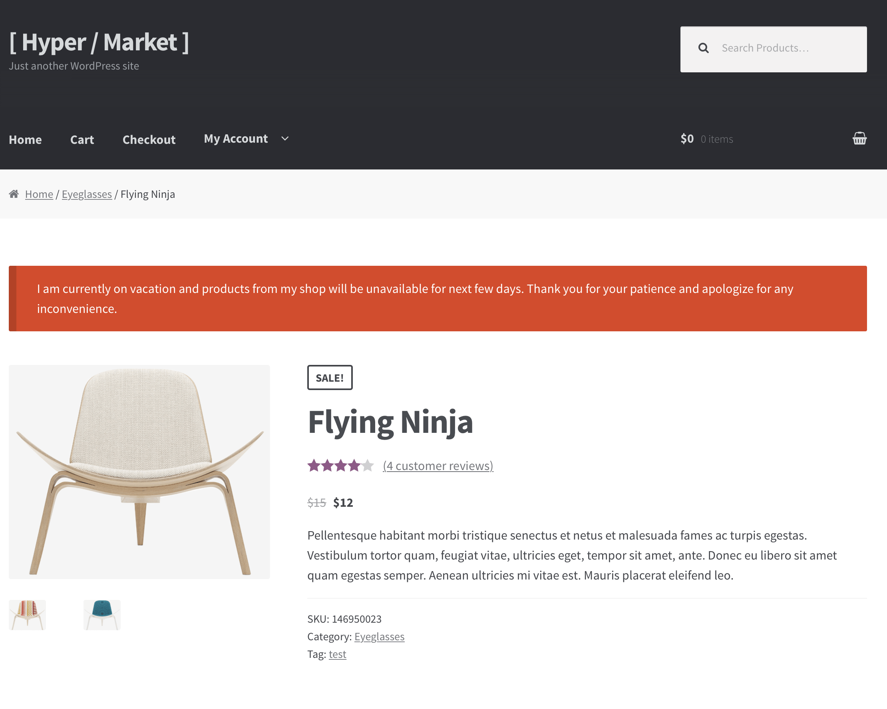Click the main beige chair image
Screen dimensions: 887x709
click(139, 472)
